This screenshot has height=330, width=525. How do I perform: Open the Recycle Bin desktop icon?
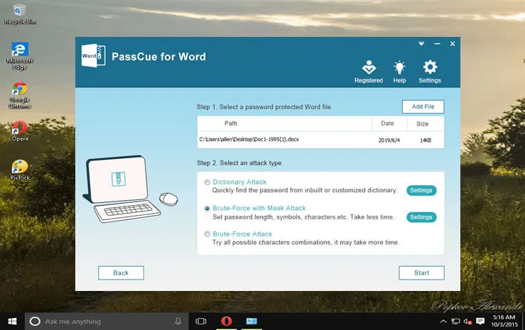(20, 14)
